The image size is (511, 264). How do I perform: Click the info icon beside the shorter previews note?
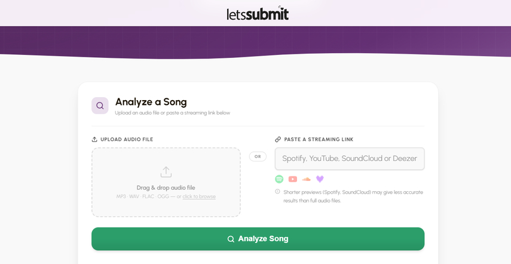[x=277, y=191]
